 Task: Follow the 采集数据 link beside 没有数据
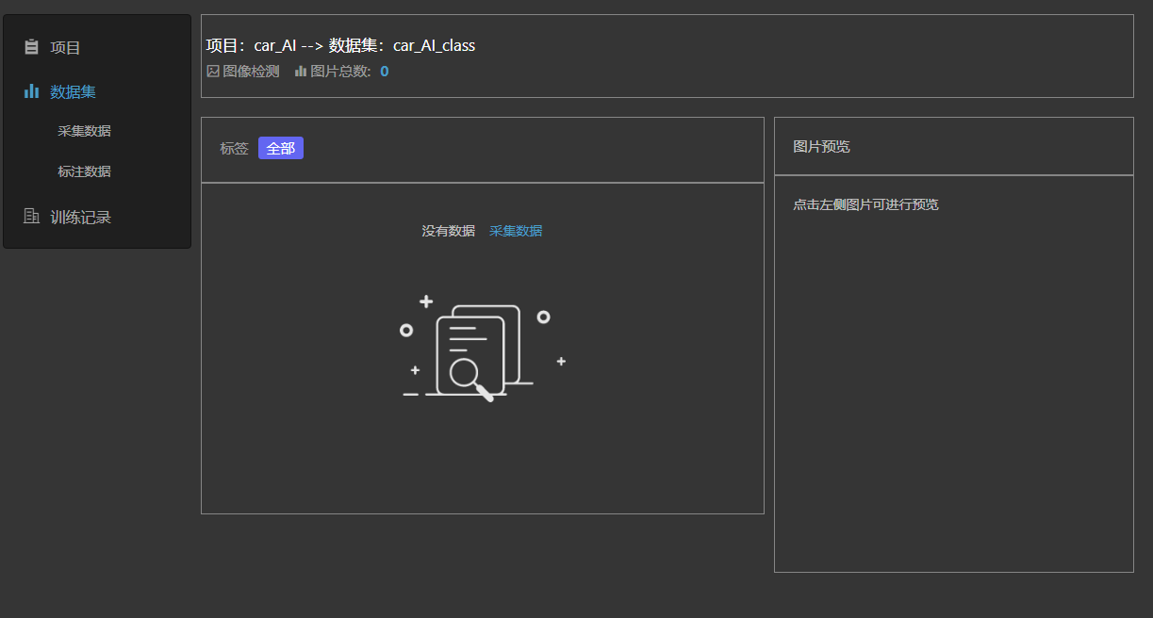click(x=516, y=231)
